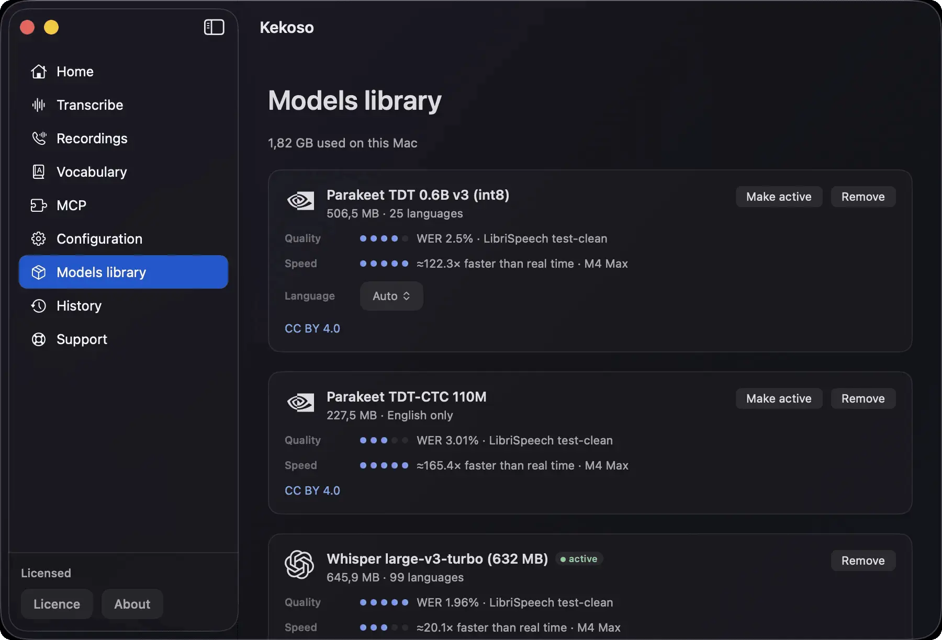Click the Models library page heading
This screenshot has width=942, height=640.
[x=355, y=100]
